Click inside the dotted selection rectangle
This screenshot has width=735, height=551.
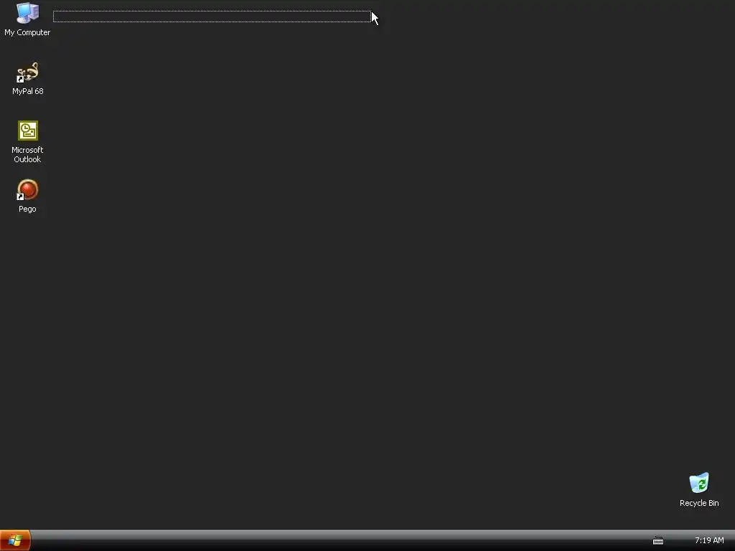coord(212,17)
